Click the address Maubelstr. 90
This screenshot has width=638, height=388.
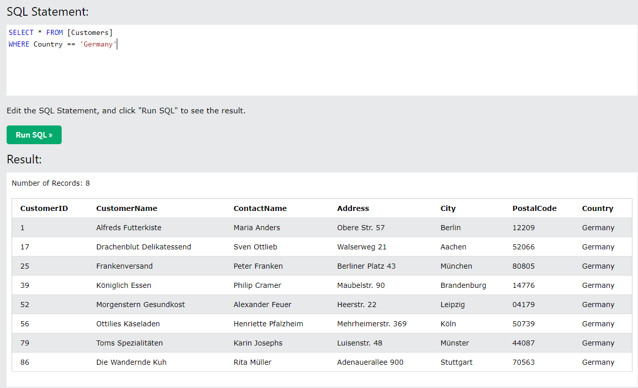361,285
